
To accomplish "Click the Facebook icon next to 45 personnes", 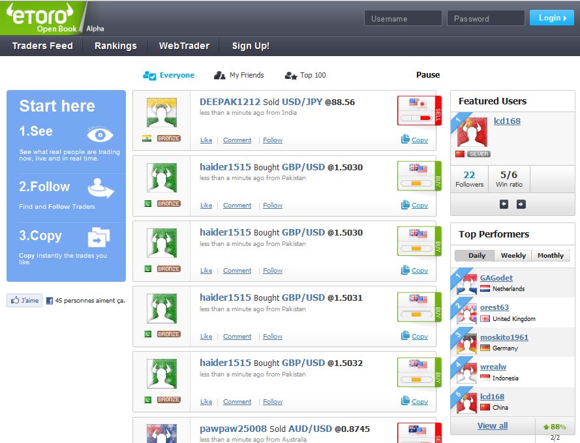I will [x=49, y=301].
